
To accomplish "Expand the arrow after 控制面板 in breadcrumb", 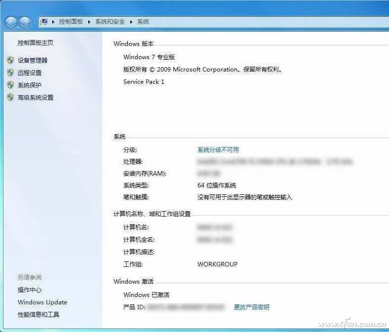I will coord(89,22).
